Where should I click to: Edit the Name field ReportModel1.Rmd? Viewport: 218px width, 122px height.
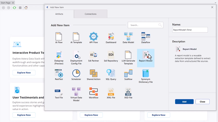point(190,30)
